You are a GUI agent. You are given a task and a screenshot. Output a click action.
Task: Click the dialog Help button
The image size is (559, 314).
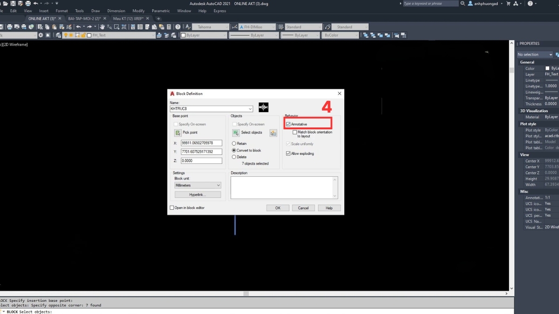coord(329,208)
